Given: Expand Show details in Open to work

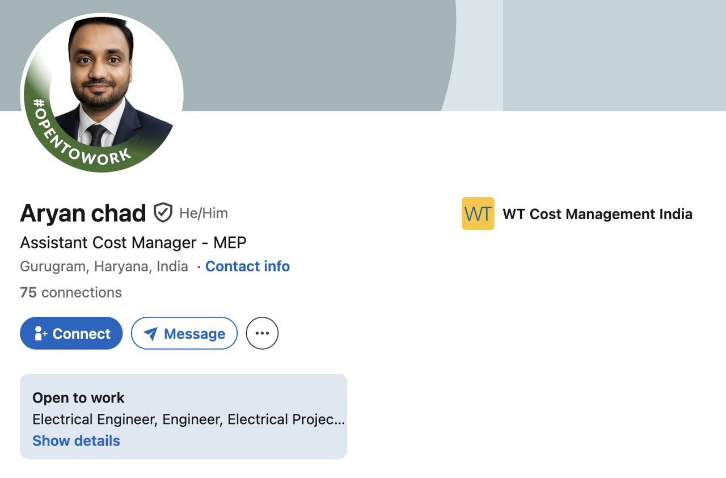Looking at the screenshot, I should (76, 441).
